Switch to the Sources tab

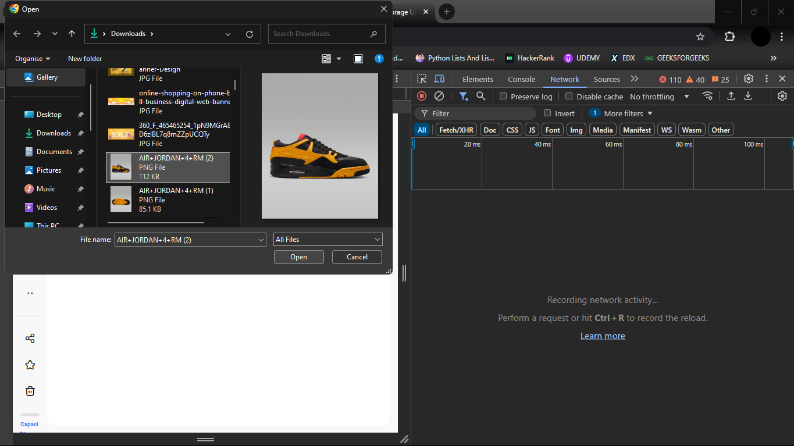pos(606,79)
